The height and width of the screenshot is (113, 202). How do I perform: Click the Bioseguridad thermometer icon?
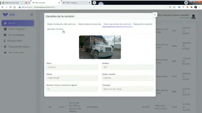(5, 41)
